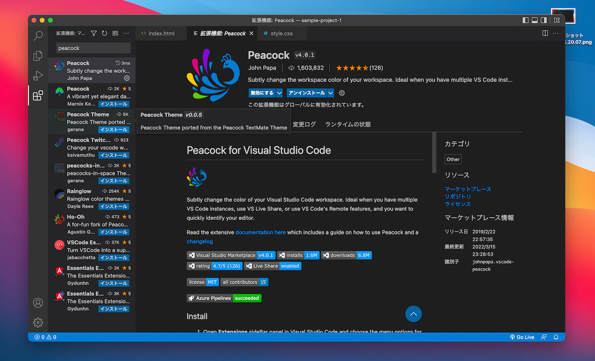
Task: Open the index.html tab
Action: coord(161,33)
